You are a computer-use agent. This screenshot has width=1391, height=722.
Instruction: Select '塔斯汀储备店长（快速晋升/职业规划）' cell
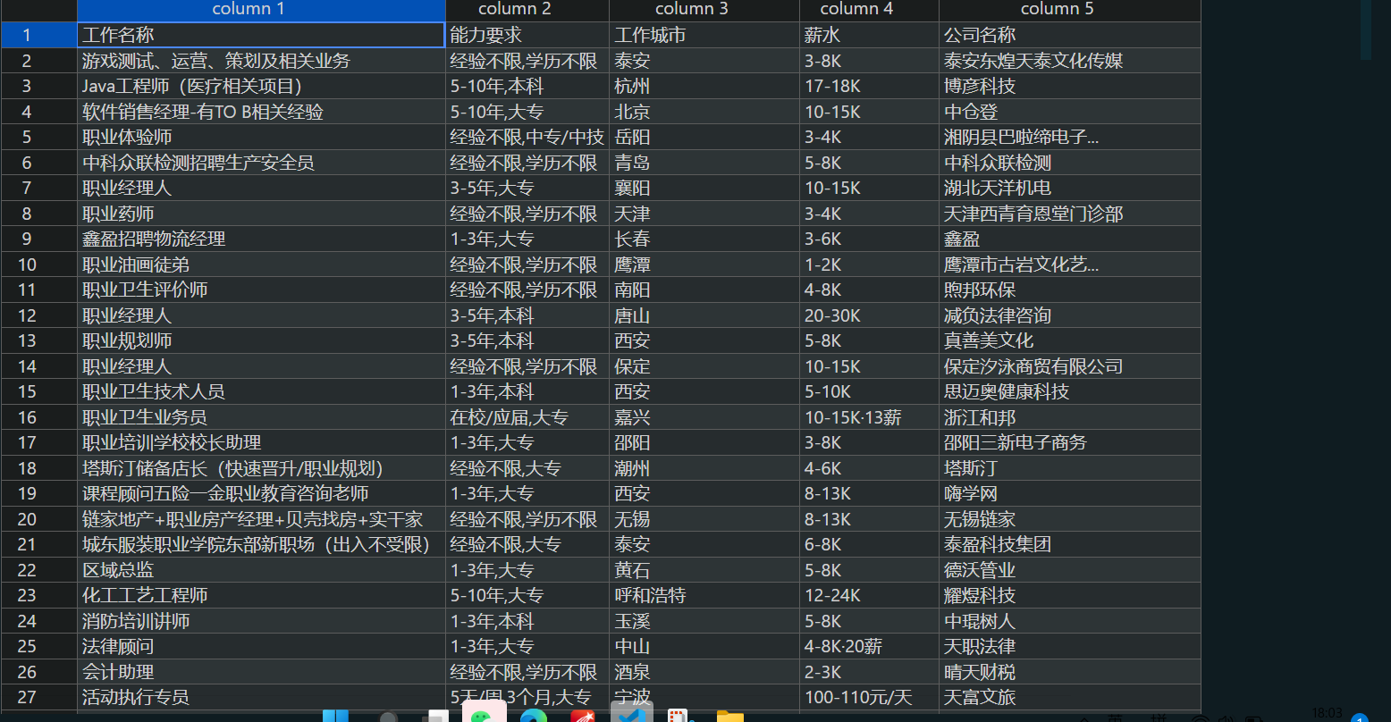(261, 468)
